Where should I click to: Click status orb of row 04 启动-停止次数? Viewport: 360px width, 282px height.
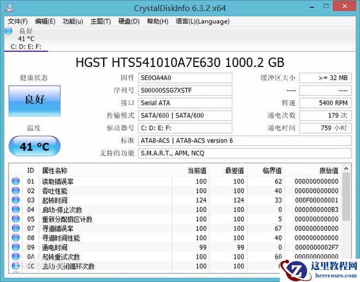[16, 210]
